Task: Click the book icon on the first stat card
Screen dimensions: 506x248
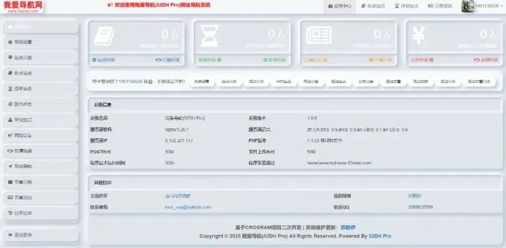Action: coord(104,35)
